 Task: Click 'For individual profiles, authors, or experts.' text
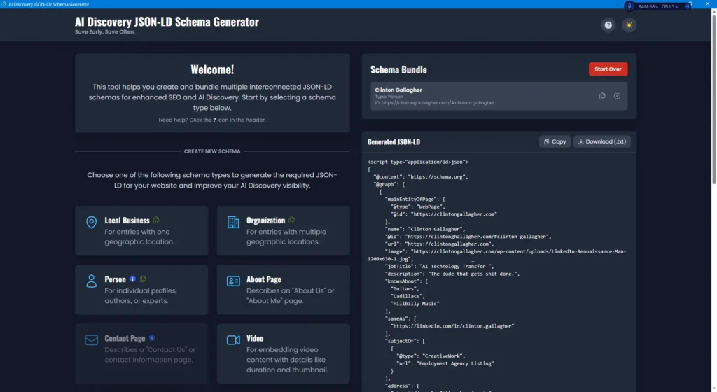pyautogui.click(x=140, y=295)
